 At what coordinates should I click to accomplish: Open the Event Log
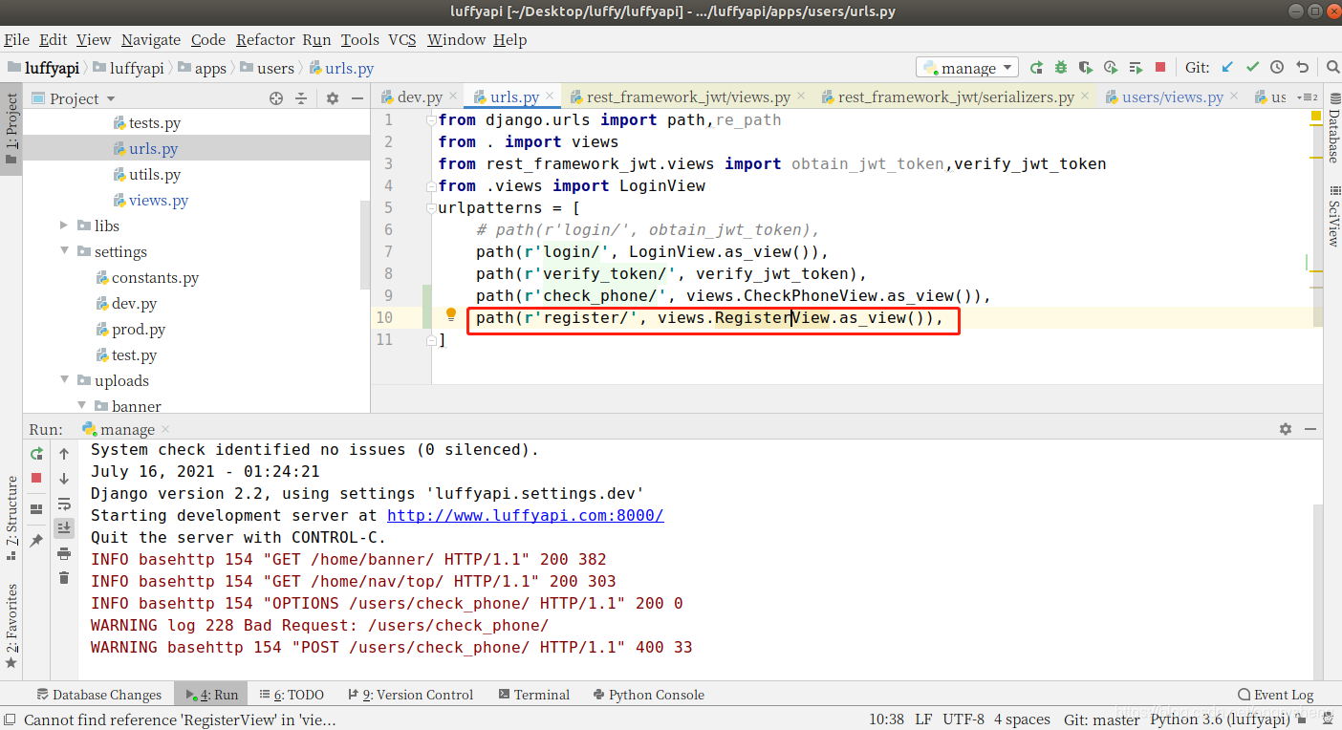1275,695
